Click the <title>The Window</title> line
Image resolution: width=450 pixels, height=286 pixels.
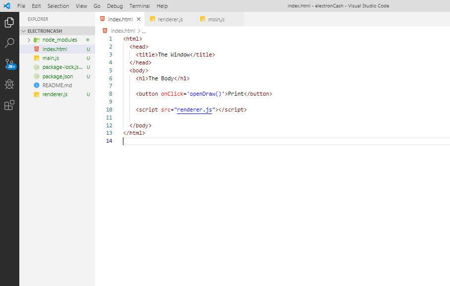pyautogui.click(x=175, y=55)
